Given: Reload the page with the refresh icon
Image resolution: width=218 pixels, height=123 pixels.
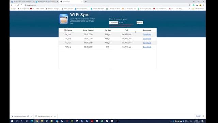Looking at the screenshot, I should 18,5.
